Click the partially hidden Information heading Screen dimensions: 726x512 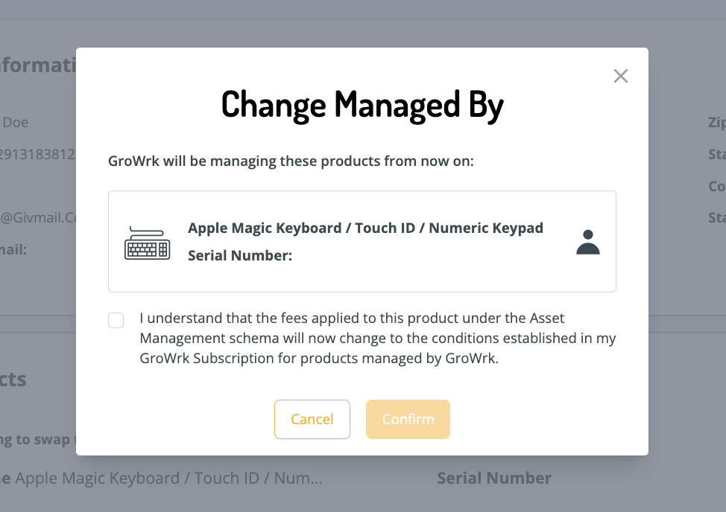[37, 65]
